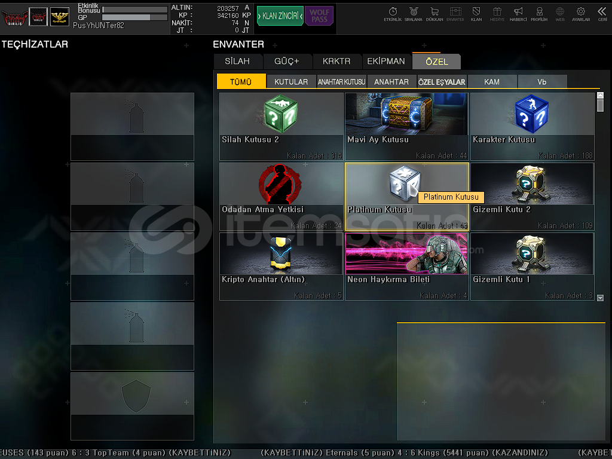The width and height of the screenshot is (612, 459).
Task: Go back with the Geri arrows
Action: click(602, 14)
